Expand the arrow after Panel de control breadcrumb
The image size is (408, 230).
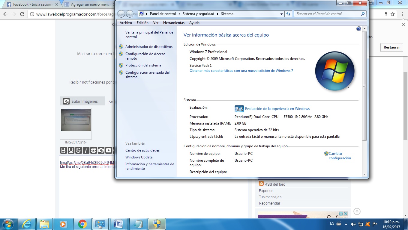179,14
